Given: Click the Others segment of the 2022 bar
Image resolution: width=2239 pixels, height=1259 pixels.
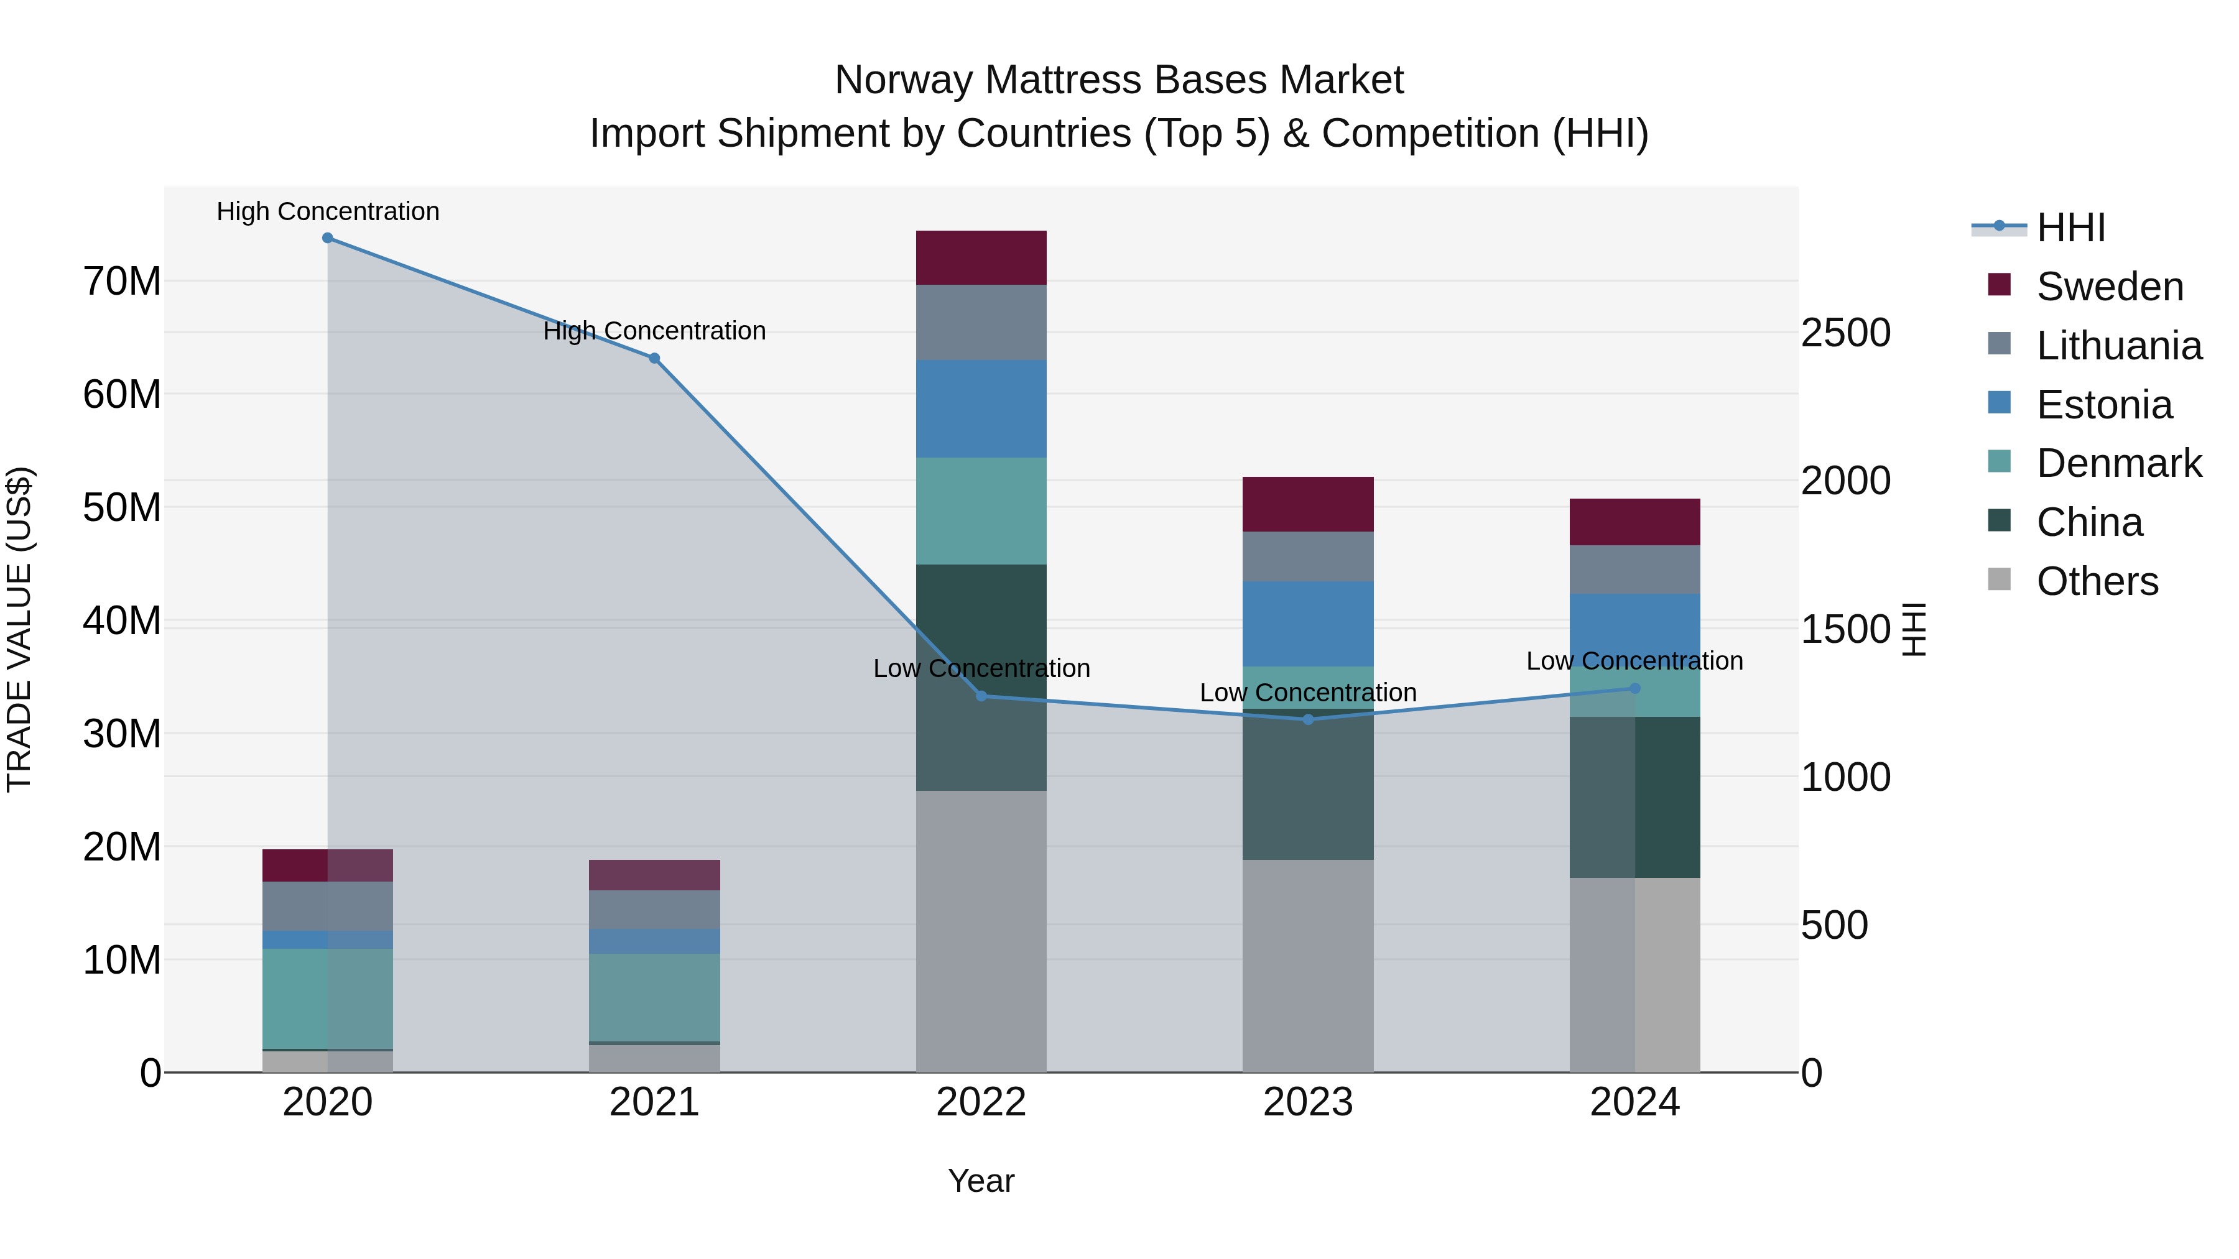Looking at the screenshot, I should coord(981,931).
